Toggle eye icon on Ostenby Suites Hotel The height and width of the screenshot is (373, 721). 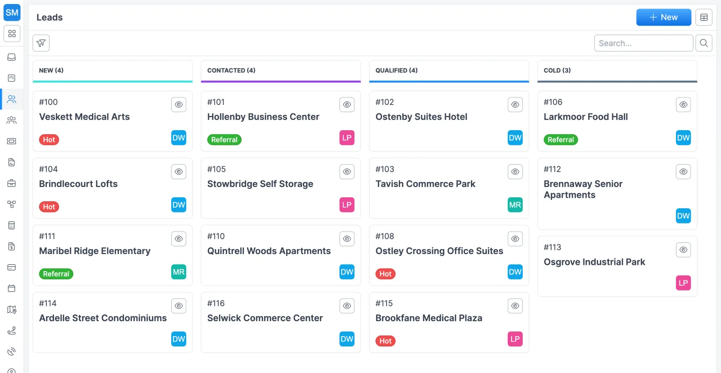515,105
